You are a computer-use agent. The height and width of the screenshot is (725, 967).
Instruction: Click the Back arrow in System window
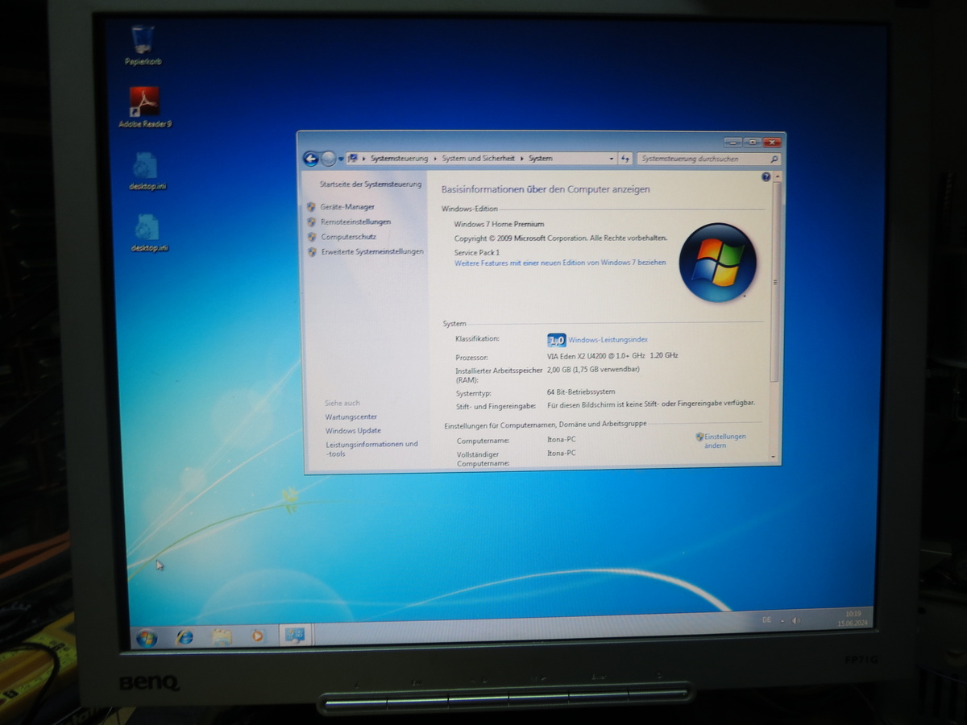click(310, 159)
